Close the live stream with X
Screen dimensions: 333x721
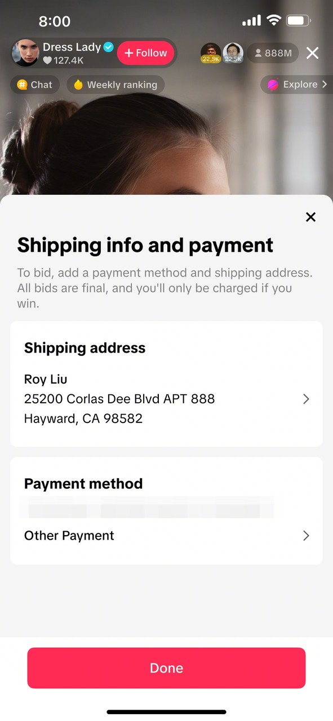pos(312,53)
